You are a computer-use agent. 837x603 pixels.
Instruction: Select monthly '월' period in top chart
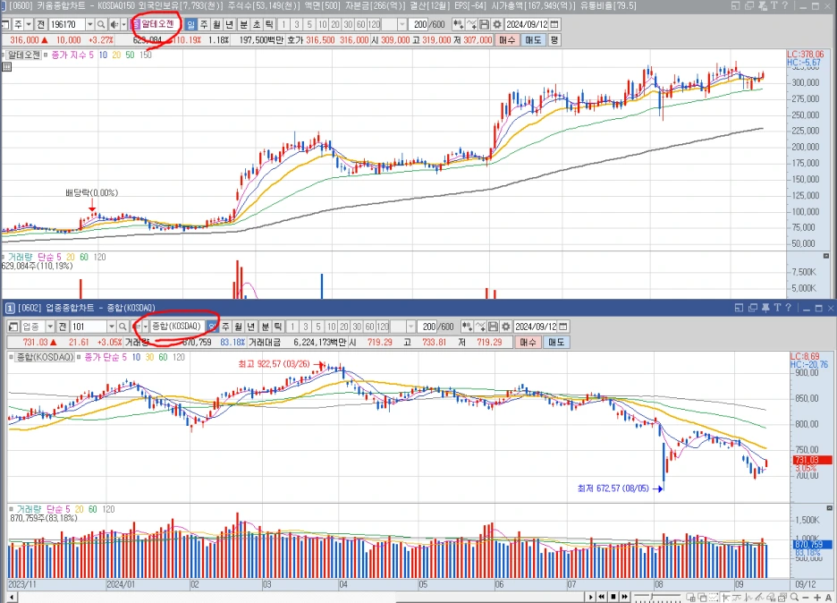click(216, 24)
